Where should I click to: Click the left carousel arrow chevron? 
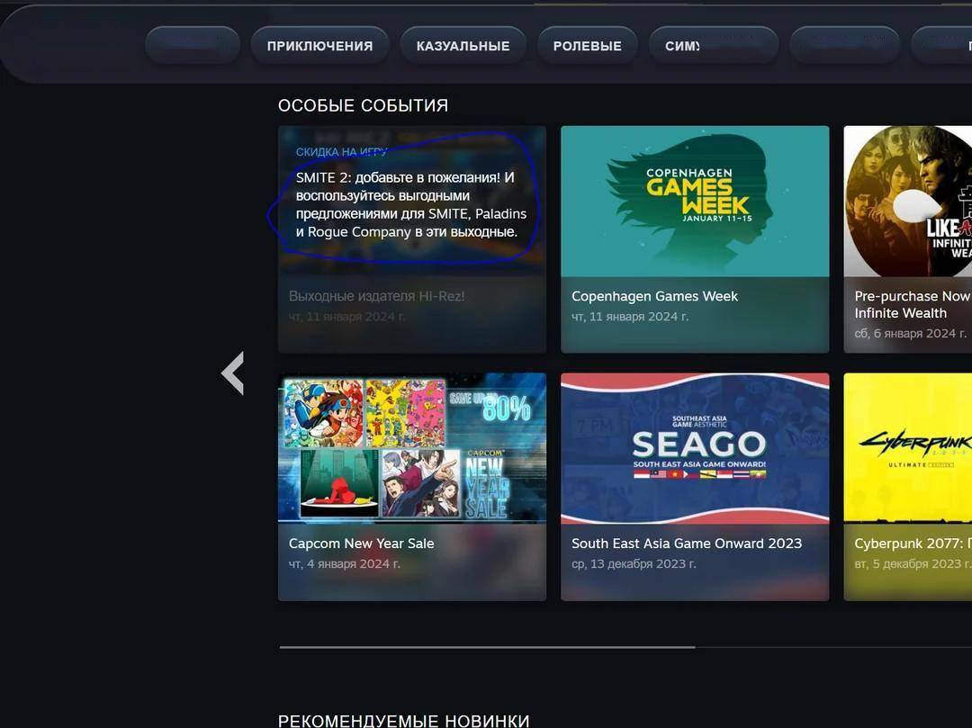point(233,373)
